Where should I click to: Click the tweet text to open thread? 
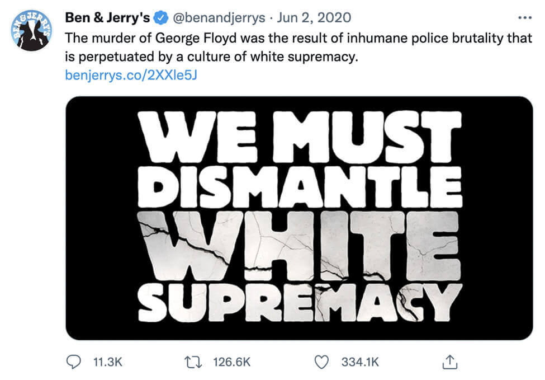pos(279,48)
